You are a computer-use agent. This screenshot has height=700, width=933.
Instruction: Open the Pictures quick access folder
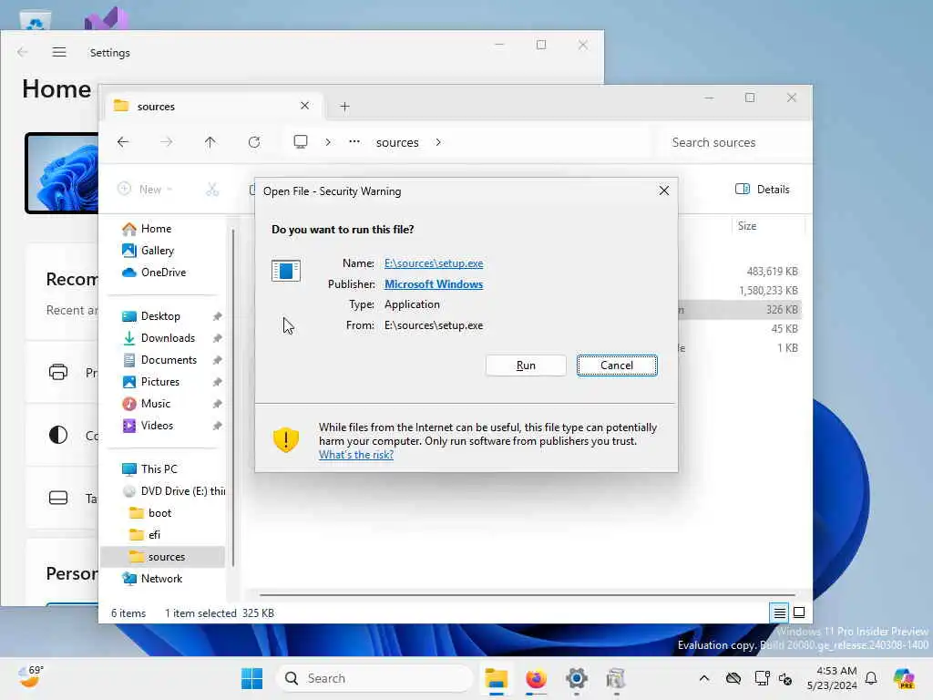click(x=160, y=382)
